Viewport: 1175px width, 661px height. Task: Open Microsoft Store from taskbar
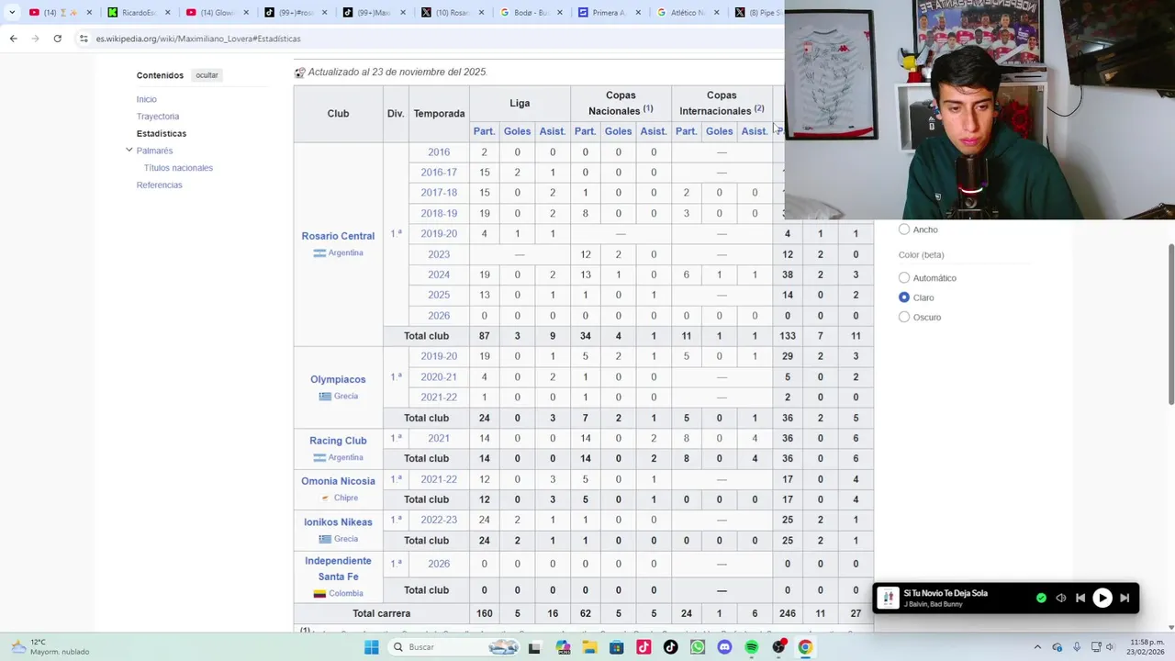(x=616, y=647)
